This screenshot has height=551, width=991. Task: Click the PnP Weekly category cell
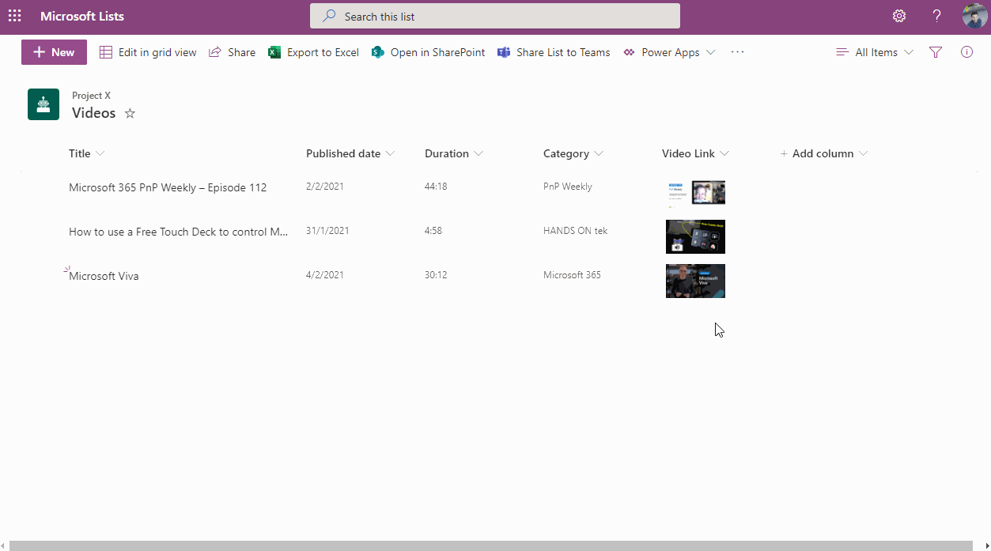click(568, 187)
